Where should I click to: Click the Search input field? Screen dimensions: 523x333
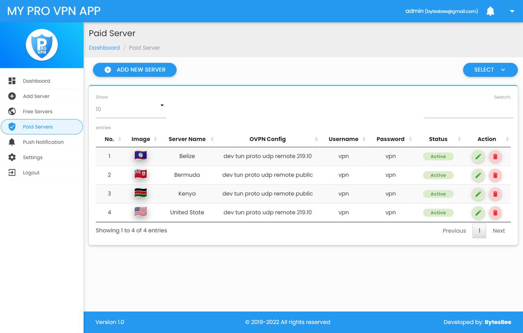(x=468, y=111)
